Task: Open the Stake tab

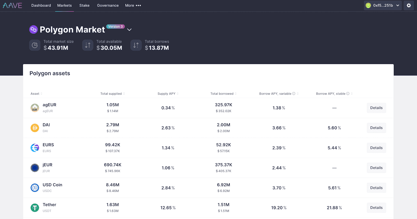Action: coord(84,5)
